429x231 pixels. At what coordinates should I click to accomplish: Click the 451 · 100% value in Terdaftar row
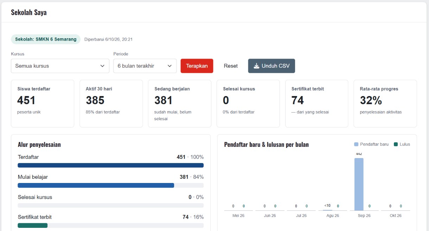click(x=190, y=157)
